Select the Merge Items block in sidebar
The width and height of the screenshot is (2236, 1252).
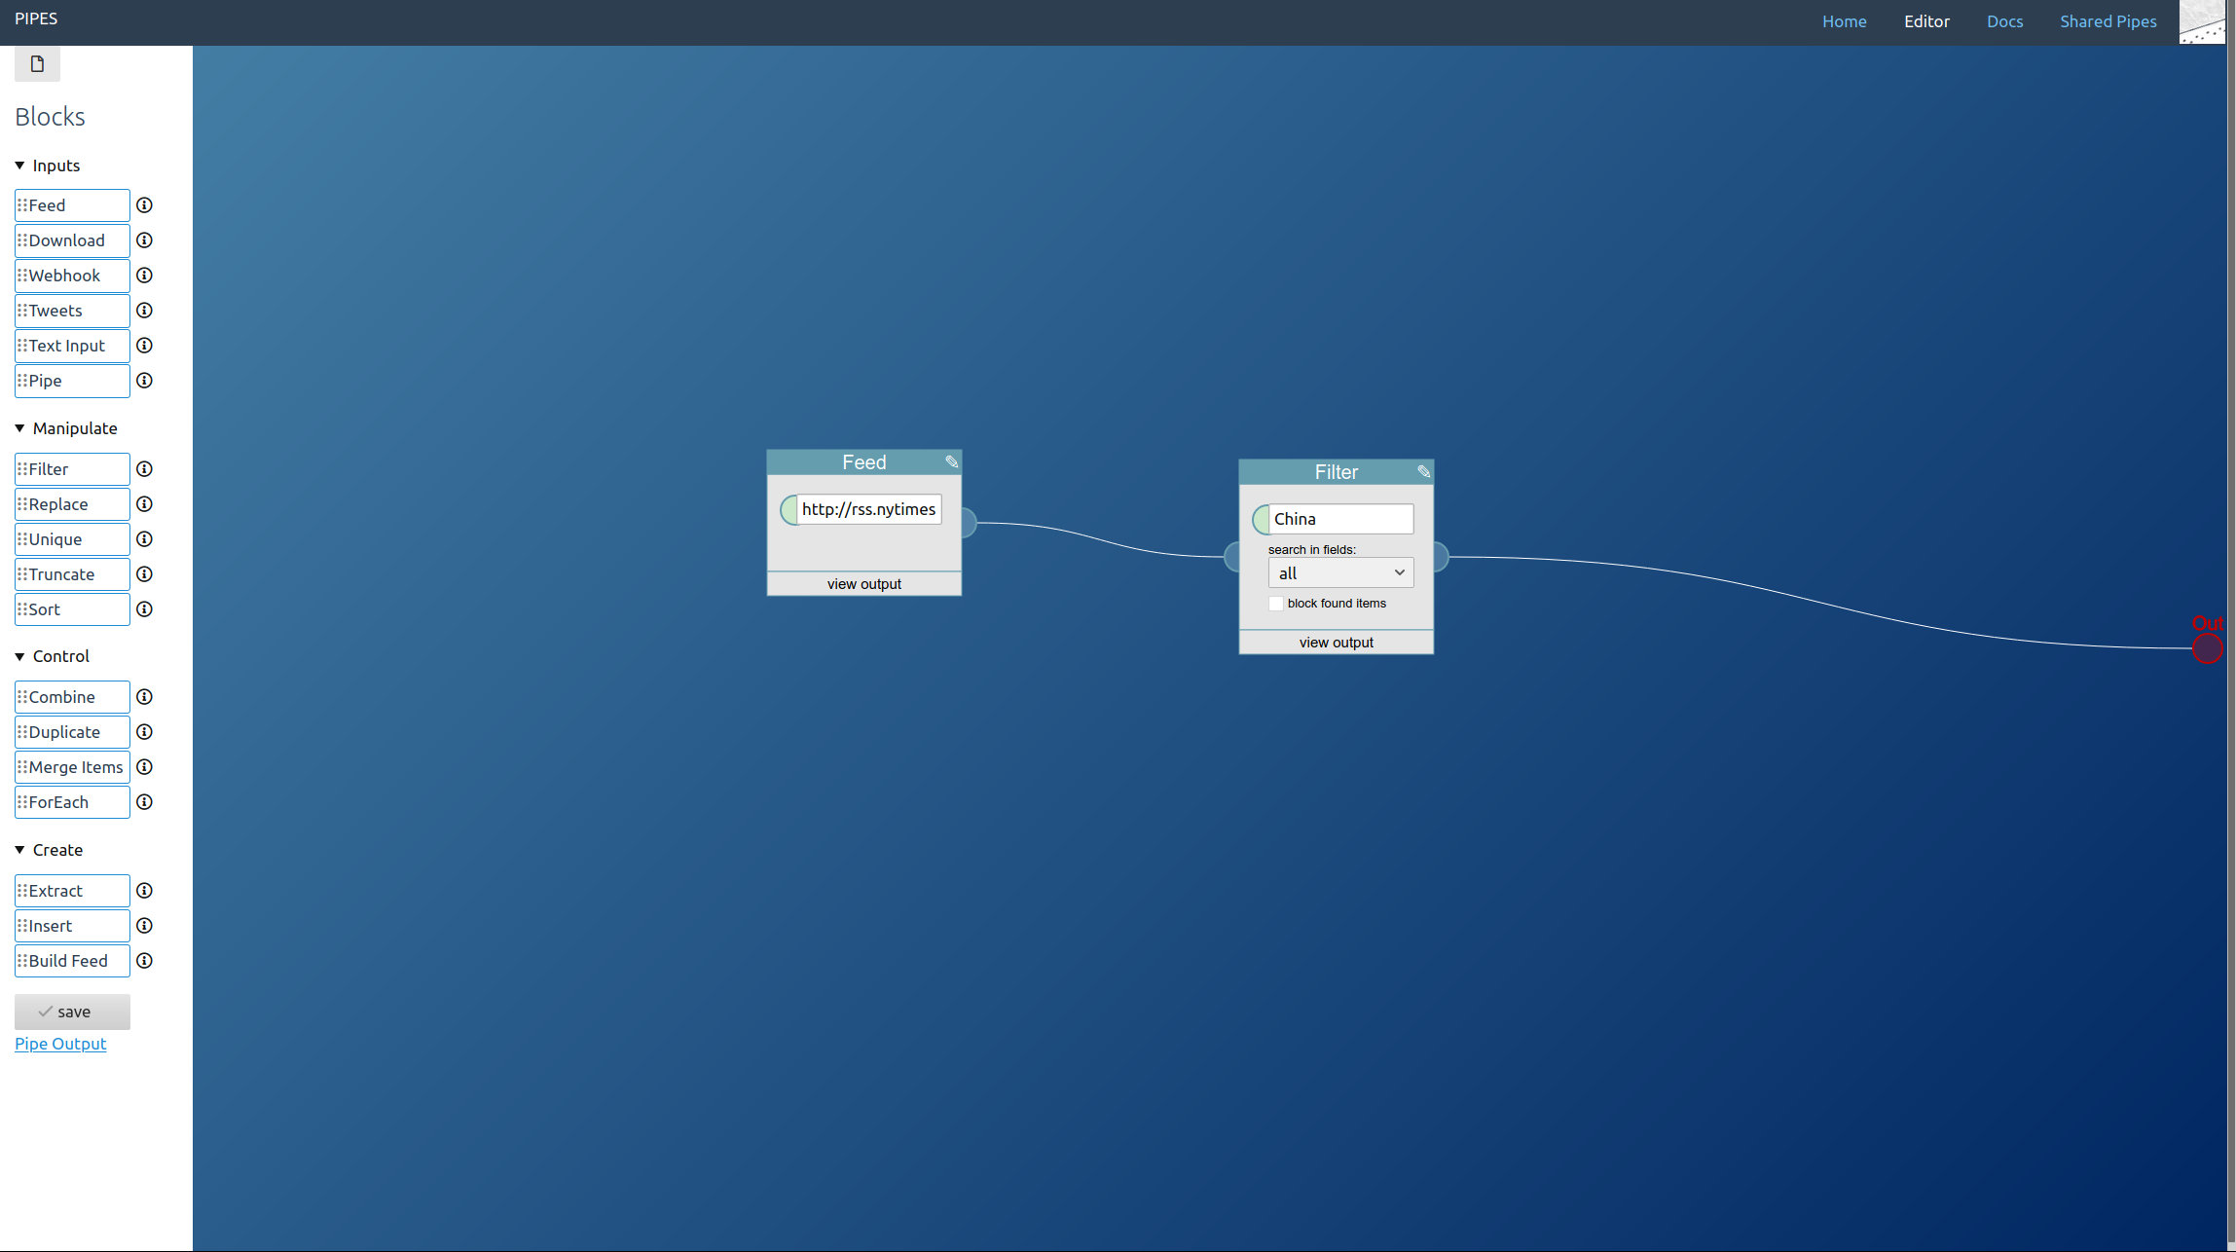tap(72, 767)
